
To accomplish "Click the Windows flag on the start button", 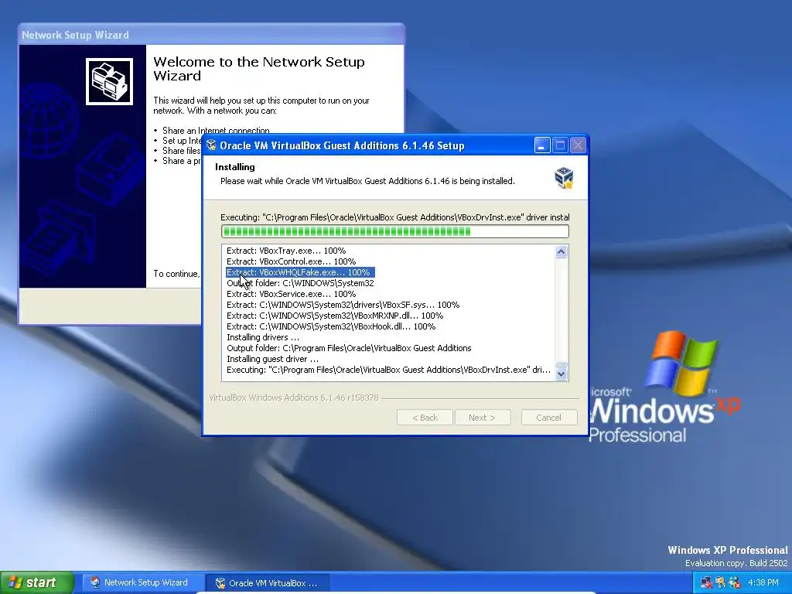I will click(x=15, y=582).
